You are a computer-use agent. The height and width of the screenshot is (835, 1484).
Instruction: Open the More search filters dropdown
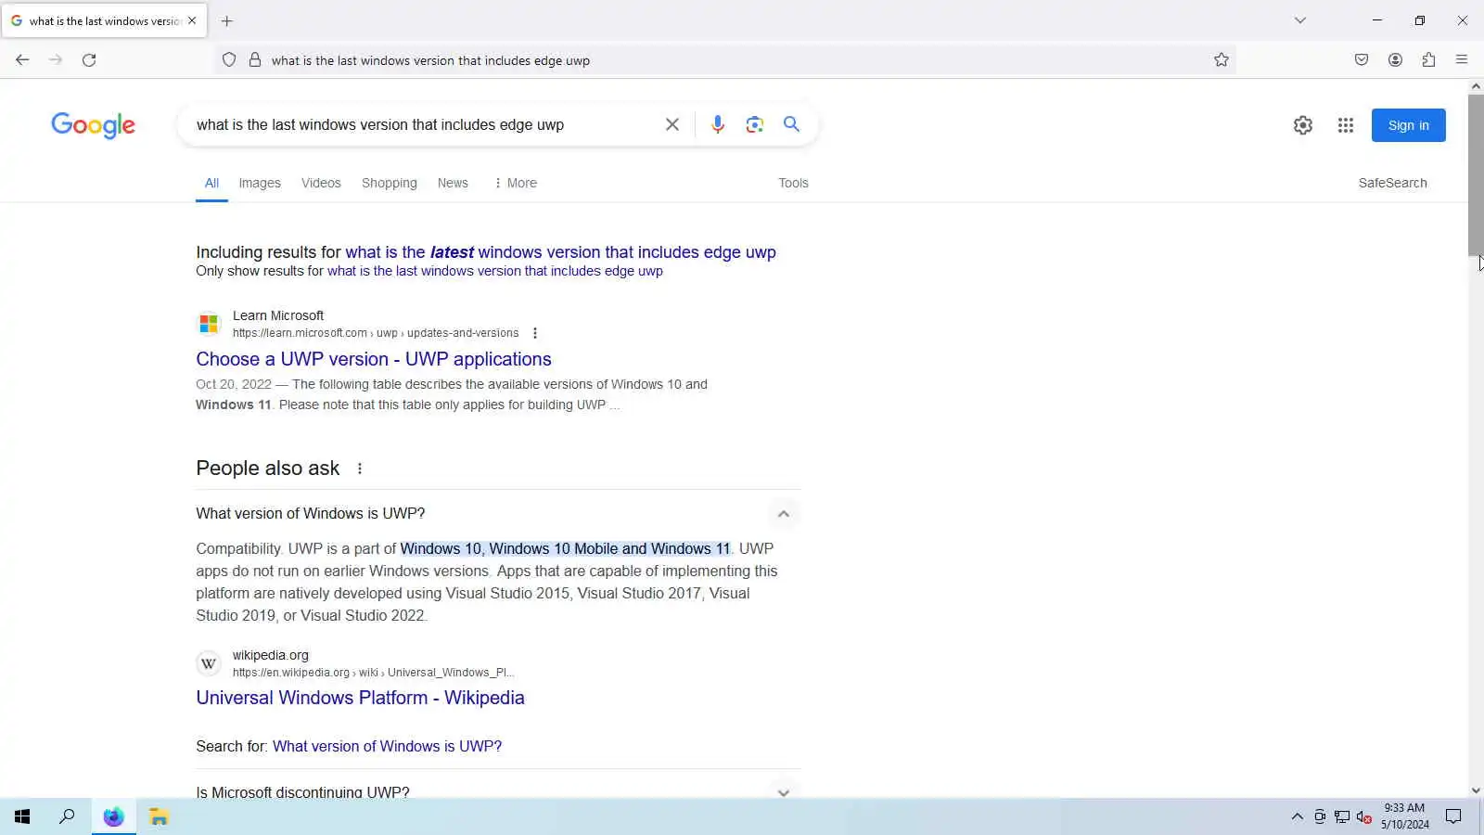[516, 183]
